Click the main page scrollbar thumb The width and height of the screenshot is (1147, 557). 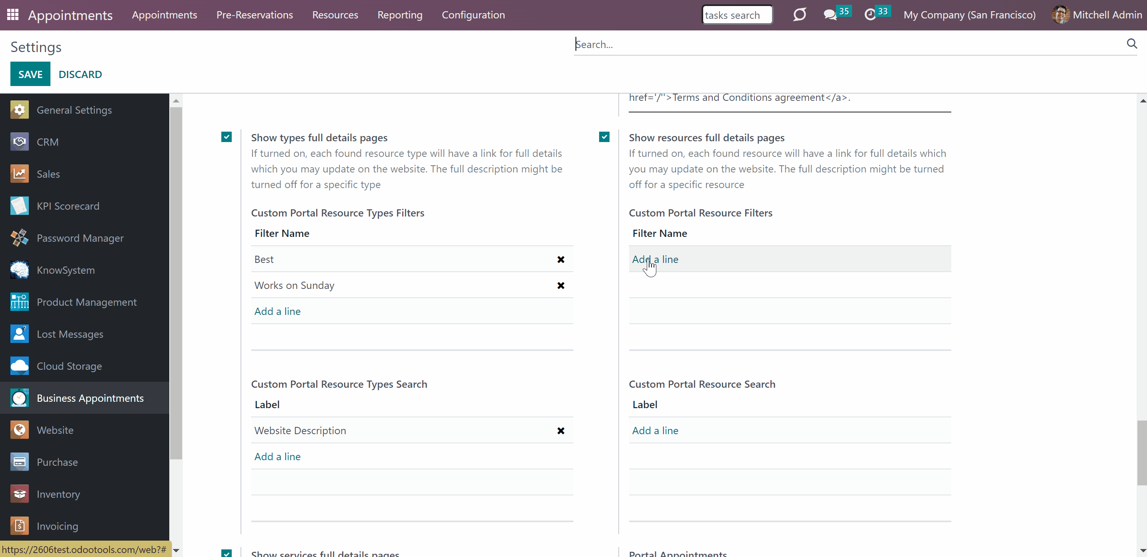pos(1142,453)
